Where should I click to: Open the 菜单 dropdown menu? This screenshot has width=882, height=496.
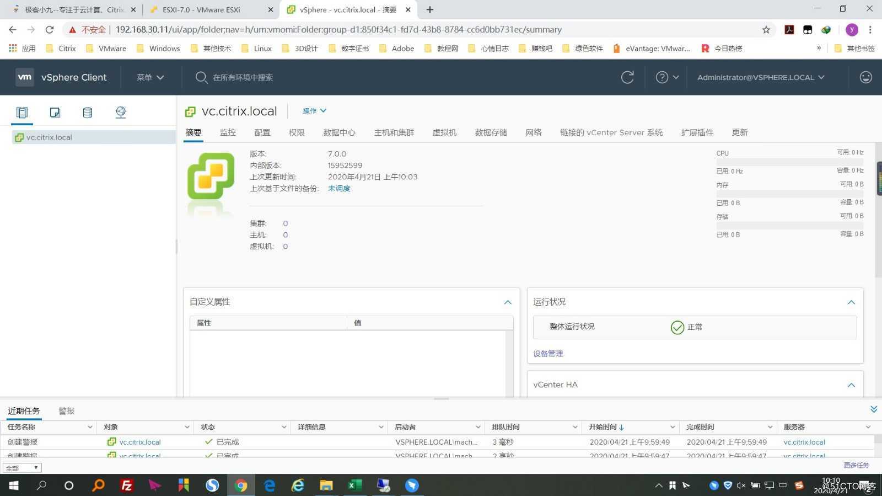[x=150, y=77]
